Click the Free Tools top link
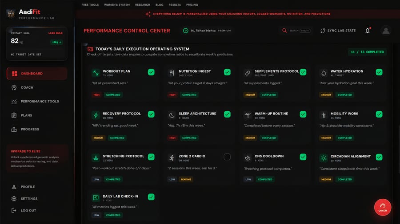The width and height of the screenshot is (400, 224). (x=90, y=5)
